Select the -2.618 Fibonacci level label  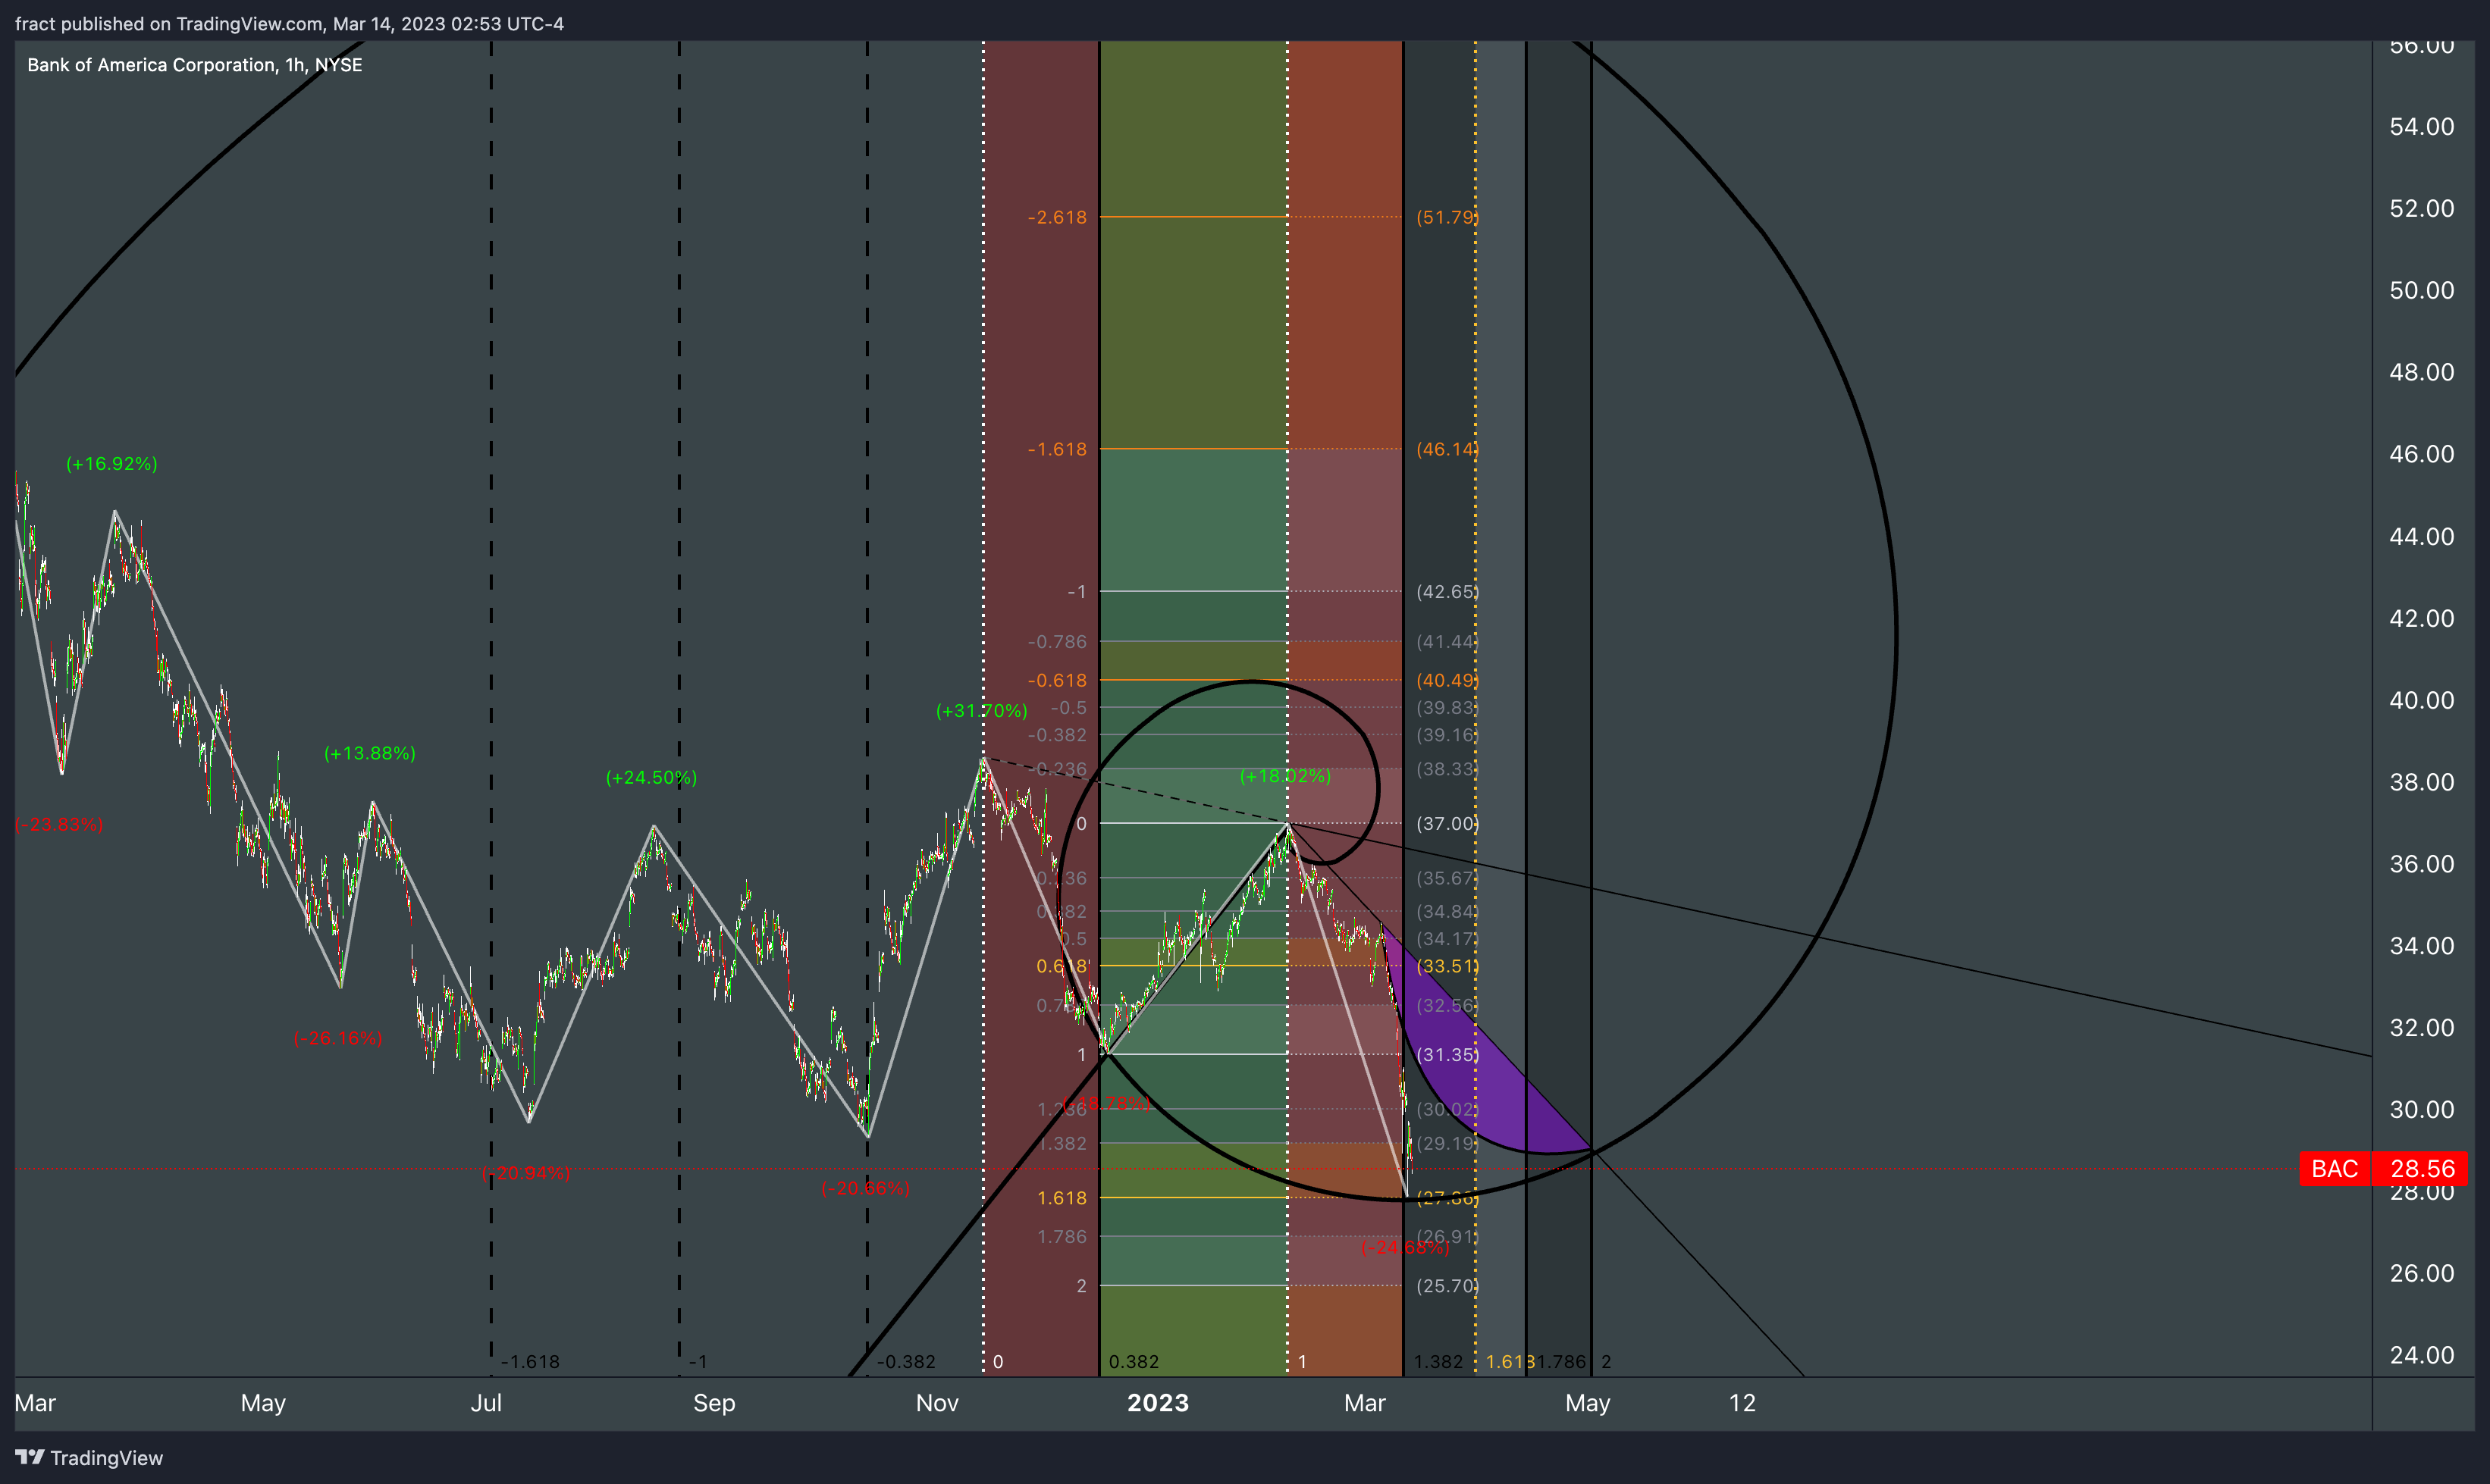pos(1056,217)
